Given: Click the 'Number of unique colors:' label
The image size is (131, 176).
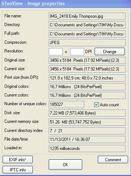Looking at the screenshot, I should 26,104.
